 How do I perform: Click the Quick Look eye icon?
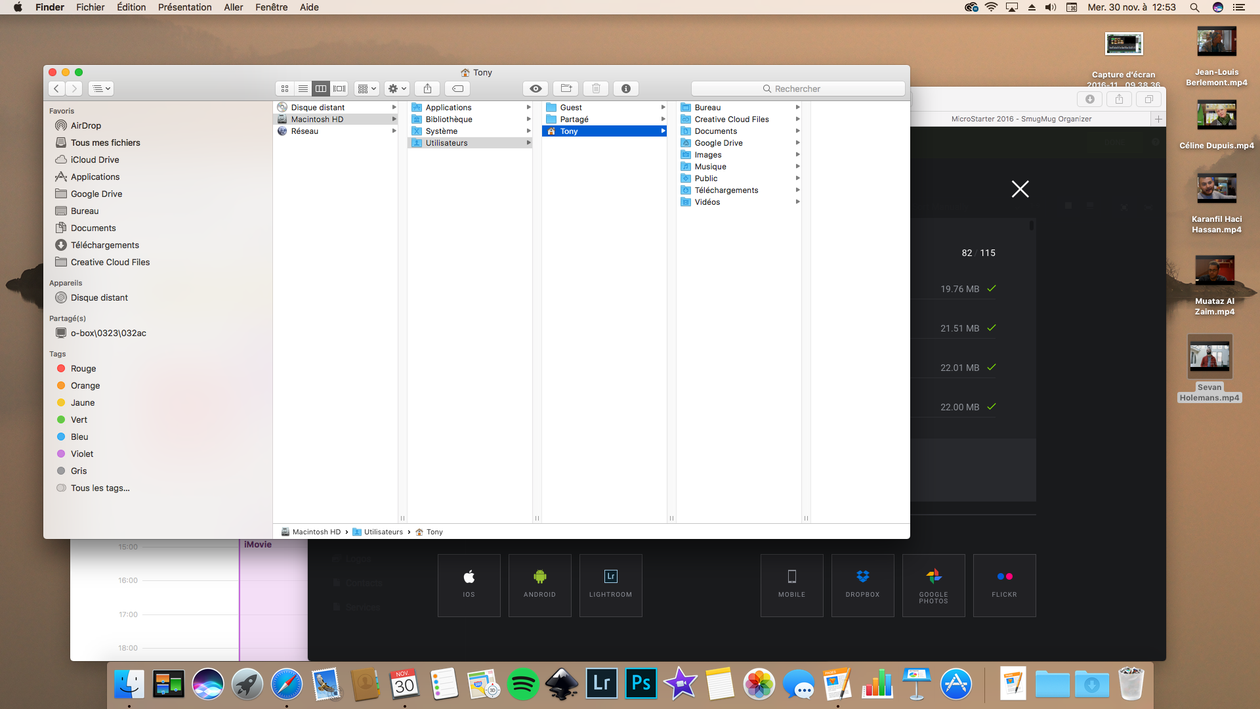pos(535,89)
